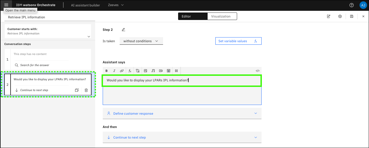Insert a link using the chain icon
Screen dimensions: 369x148
coord(122,71)
